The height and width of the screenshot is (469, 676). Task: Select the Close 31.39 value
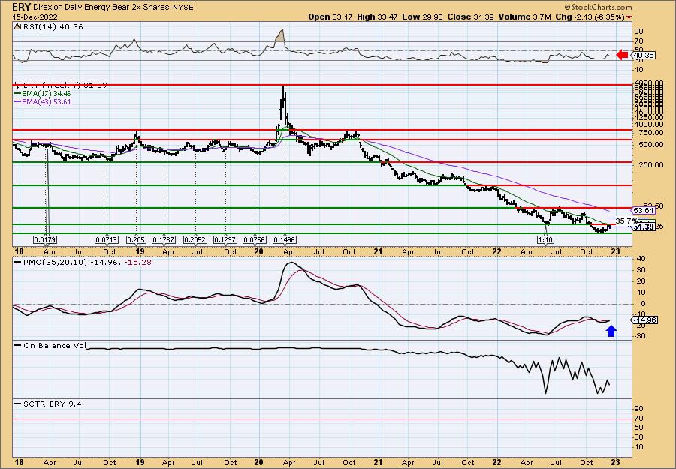pyautogui.click(x=470, y=17)
